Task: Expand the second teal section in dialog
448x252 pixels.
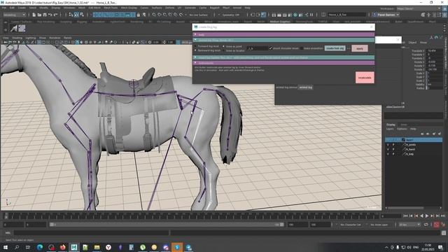Action: click(283, 57)
